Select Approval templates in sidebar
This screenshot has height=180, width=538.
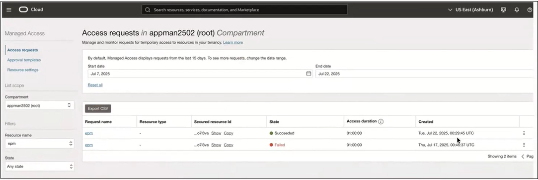pos(24,60)
